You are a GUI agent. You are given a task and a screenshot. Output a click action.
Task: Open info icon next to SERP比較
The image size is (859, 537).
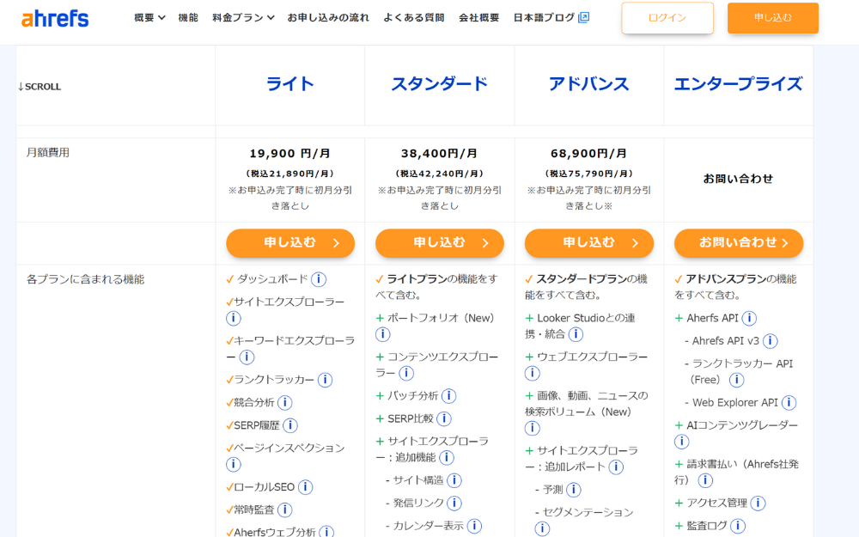(444, 418)
